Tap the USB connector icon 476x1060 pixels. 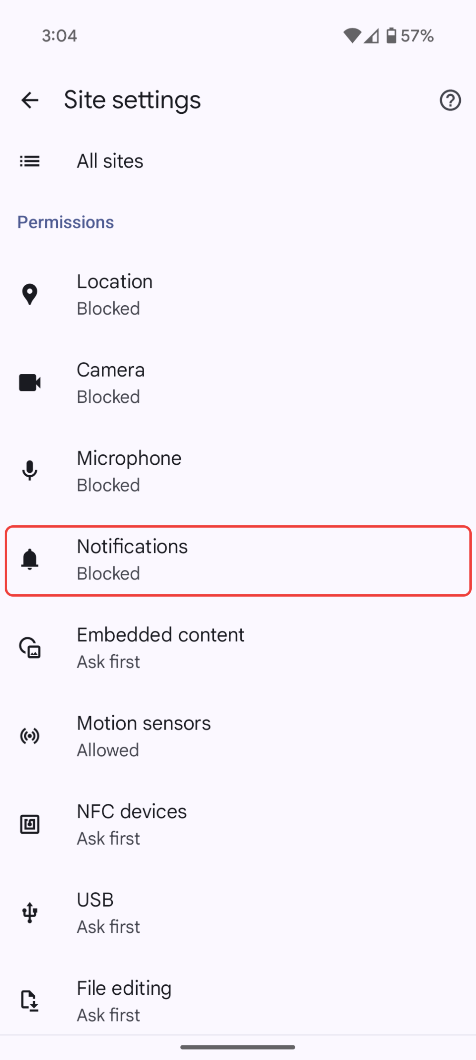(30, 912)
